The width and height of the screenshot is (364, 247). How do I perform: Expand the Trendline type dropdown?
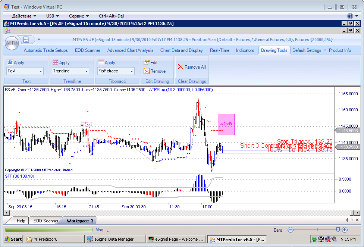86,71
